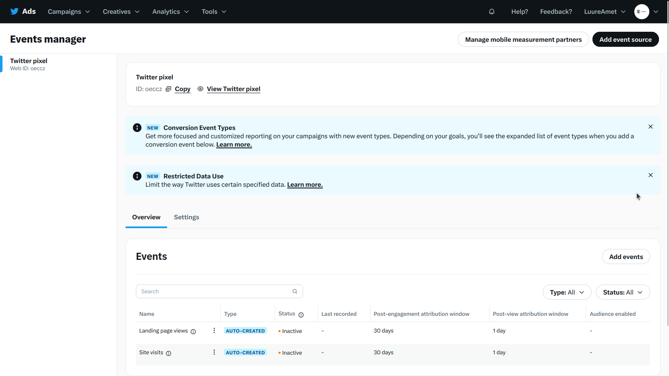
Task: Dismiss the Conversion Event Types banner
Action: [650, 127]
